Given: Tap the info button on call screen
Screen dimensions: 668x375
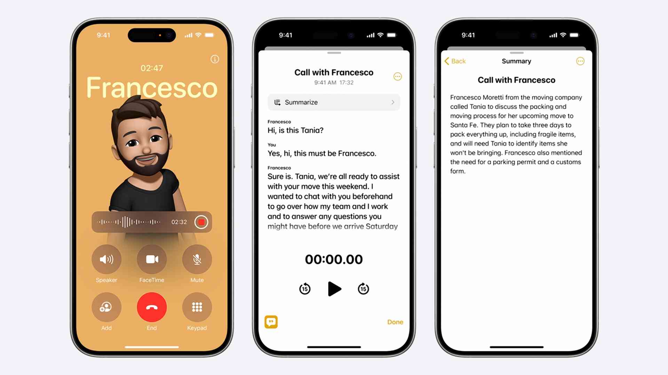Looking at the screenshot, I should (214, 59).
